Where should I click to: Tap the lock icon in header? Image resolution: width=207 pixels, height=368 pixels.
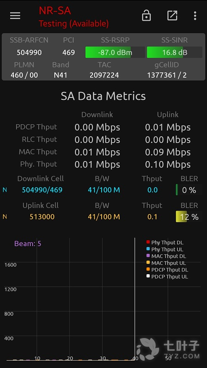pos(146,16)
